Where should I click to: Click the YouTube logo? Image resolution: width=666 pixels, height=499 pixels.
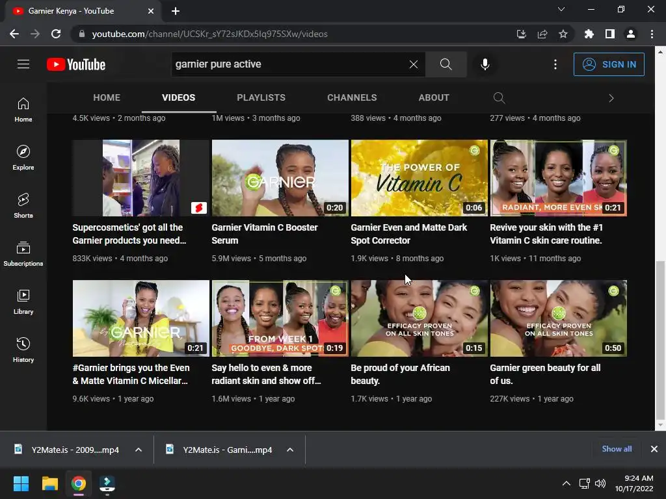[76, 64]
